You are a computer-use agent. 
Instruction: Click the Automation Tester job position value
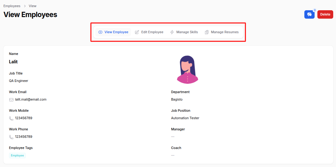(185, 118)
